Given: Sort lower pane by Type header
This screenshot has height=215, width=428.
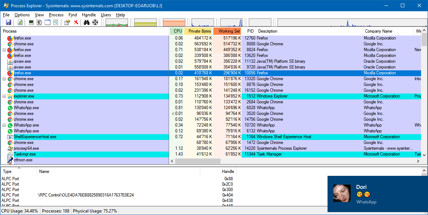Looking at the screenshot, I should 19,171.
